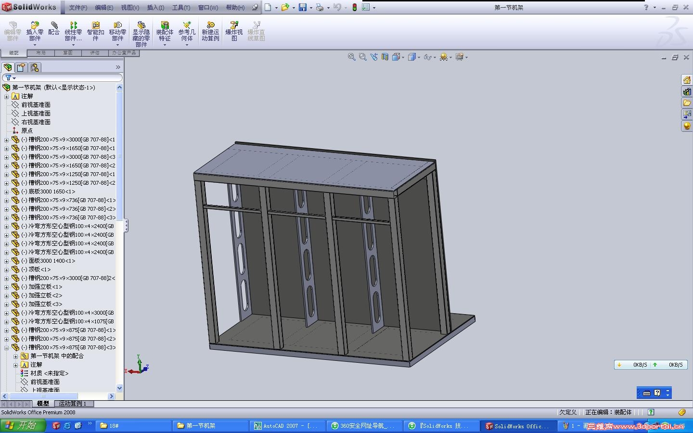Switch to the 模型 tab
Viewport: 693px width, 433px height.
(x=43, y=404)
